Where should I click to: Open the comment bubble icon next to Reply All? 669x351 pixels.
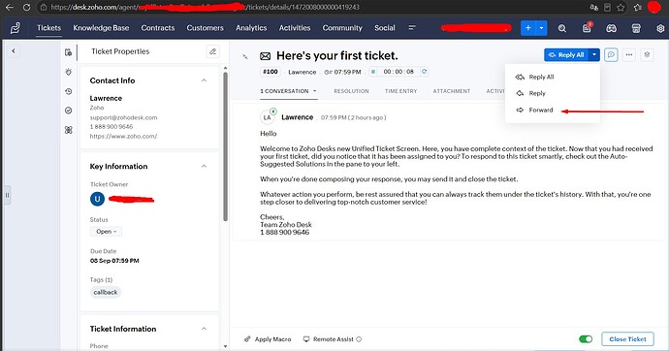pyautogui.click(x=611, y=55)
